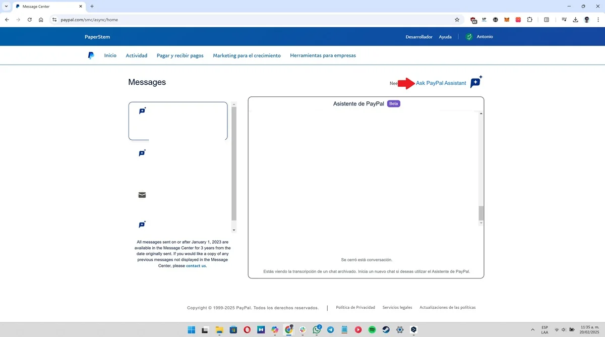This screenshot has height=337, width=605.
Task: Open the Antonio account menu
Action: click(x=479, y=36)
